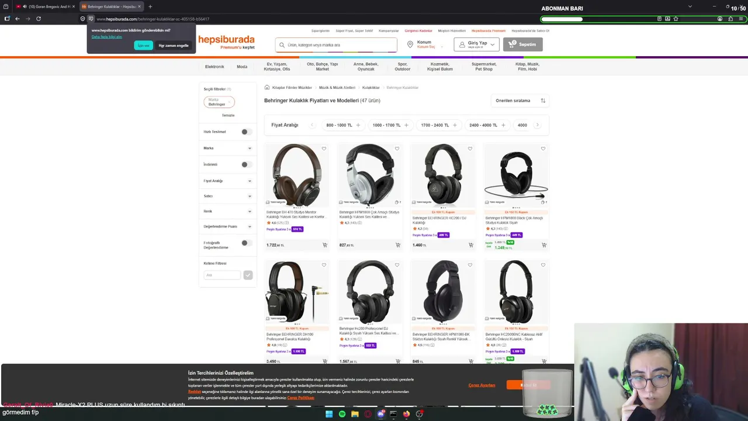The height and width of the screenshot is (421, 748).
Task: Add BEHRINGER HC200 / DJ Kulaklığı to cart
Action: tap(471, 245)
